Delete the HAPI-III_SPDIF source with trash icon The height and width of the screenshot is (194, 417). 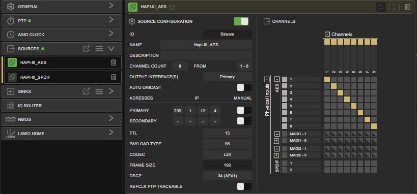click(x=114, y=77)
